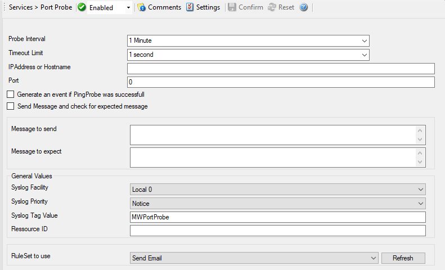Click the Message to send text box
The height and width of the screenshot is (270, 445).
(273, 135)
